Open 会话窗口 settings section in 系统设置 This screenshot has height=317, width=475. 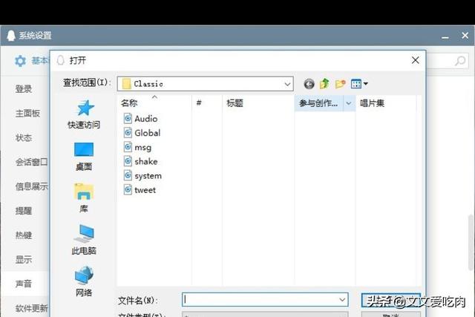31,162
